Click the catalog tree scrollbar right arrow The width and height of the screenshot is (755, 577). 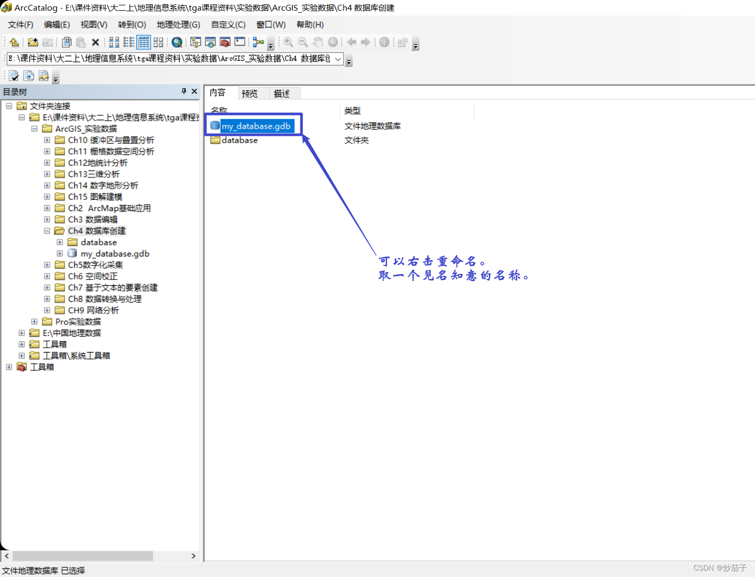(x=193, y=556)
